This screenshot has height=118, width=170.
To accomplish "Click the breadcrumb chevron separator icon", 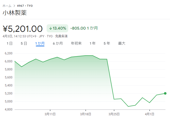I will pos(14,6).
